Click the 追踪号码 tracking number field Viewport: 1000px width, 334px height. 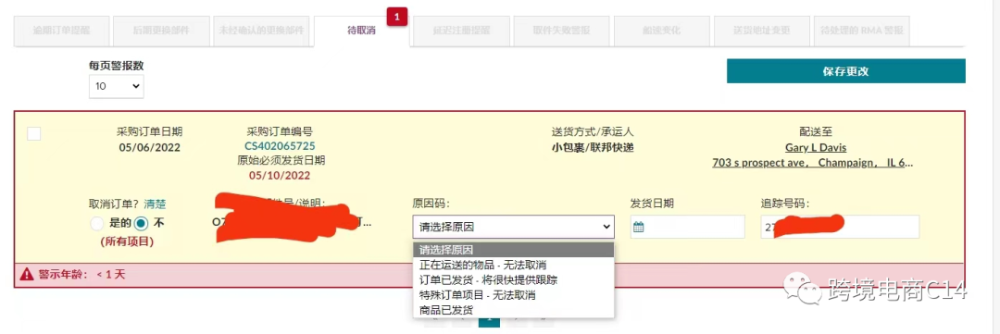pyautogui.click(x=839, y=227)
